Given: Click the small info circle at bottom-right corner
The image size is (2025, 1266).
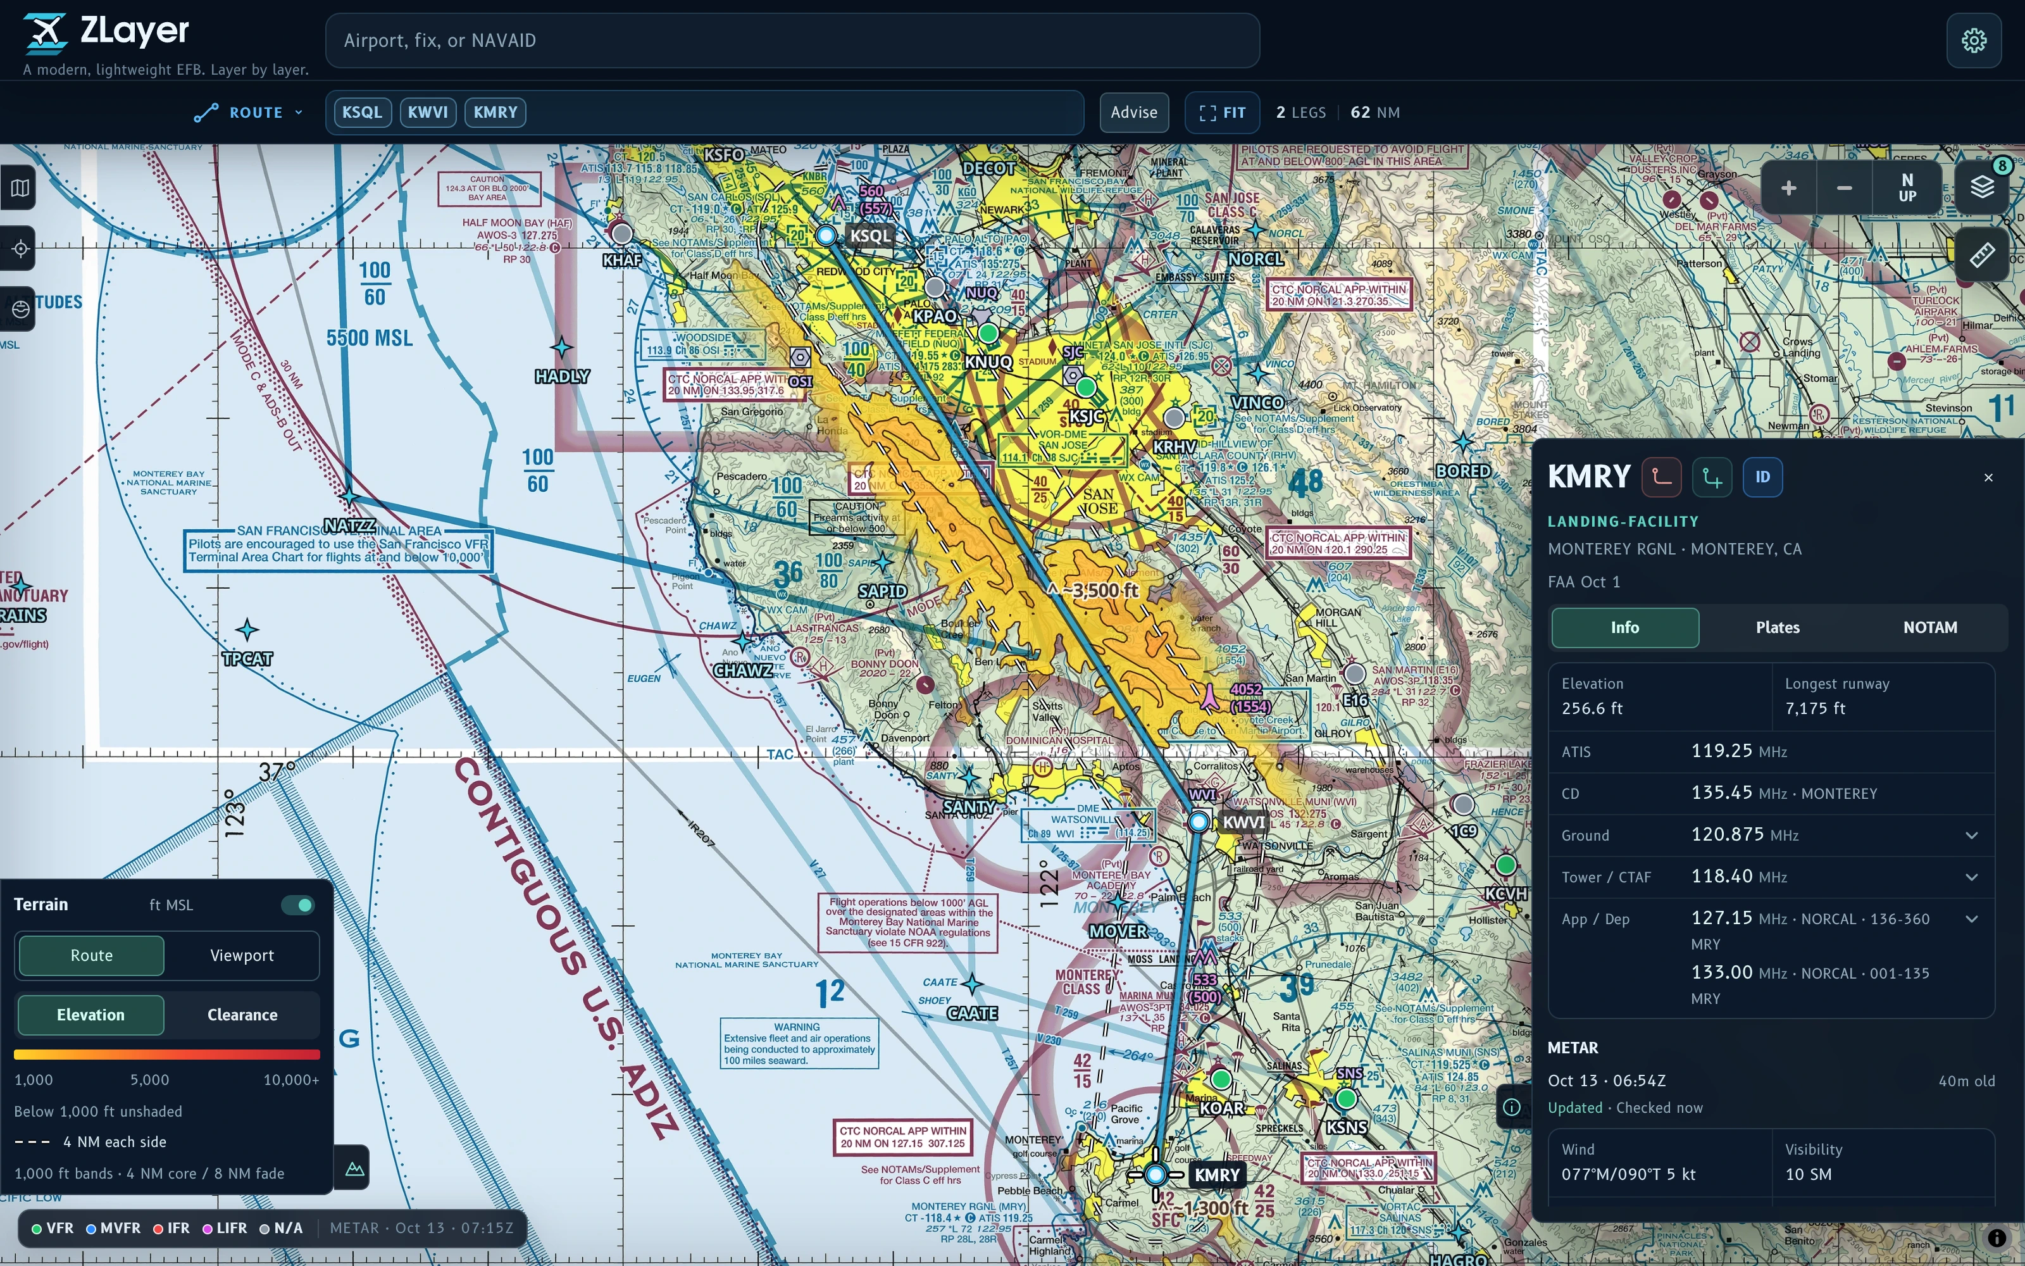Looking at the screenshot, I should (1997, 1238).
